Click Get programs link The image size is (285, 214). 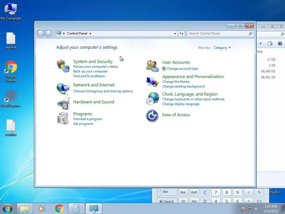tap(83, 124)
